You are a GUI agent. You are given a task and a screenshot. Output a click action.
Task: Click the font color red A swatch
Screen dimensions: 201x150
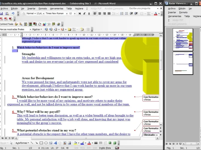point(155,13)
